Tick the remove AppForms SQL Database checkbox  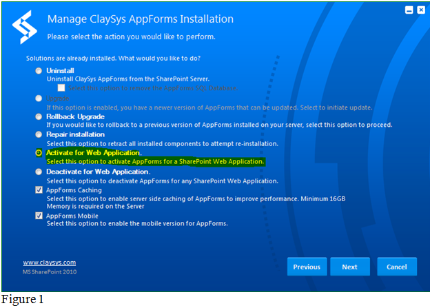(x=61, y=88)
